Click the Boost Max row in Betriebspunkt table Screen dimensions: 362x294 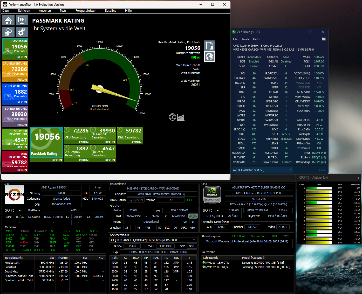coord(54,271)
